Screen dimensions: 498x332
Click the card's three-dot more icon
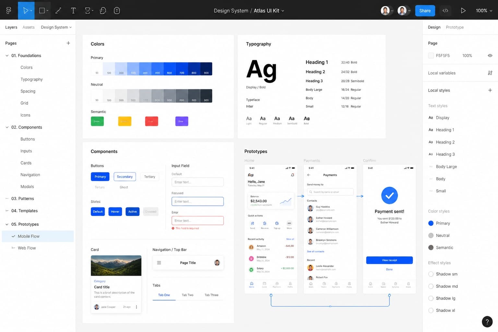tap(136, 307)
